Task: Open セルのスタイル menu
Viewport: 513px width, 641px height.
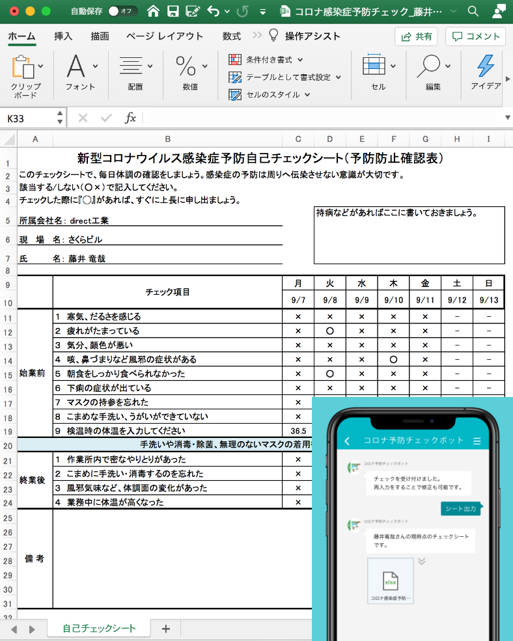Action: point(269,95)
